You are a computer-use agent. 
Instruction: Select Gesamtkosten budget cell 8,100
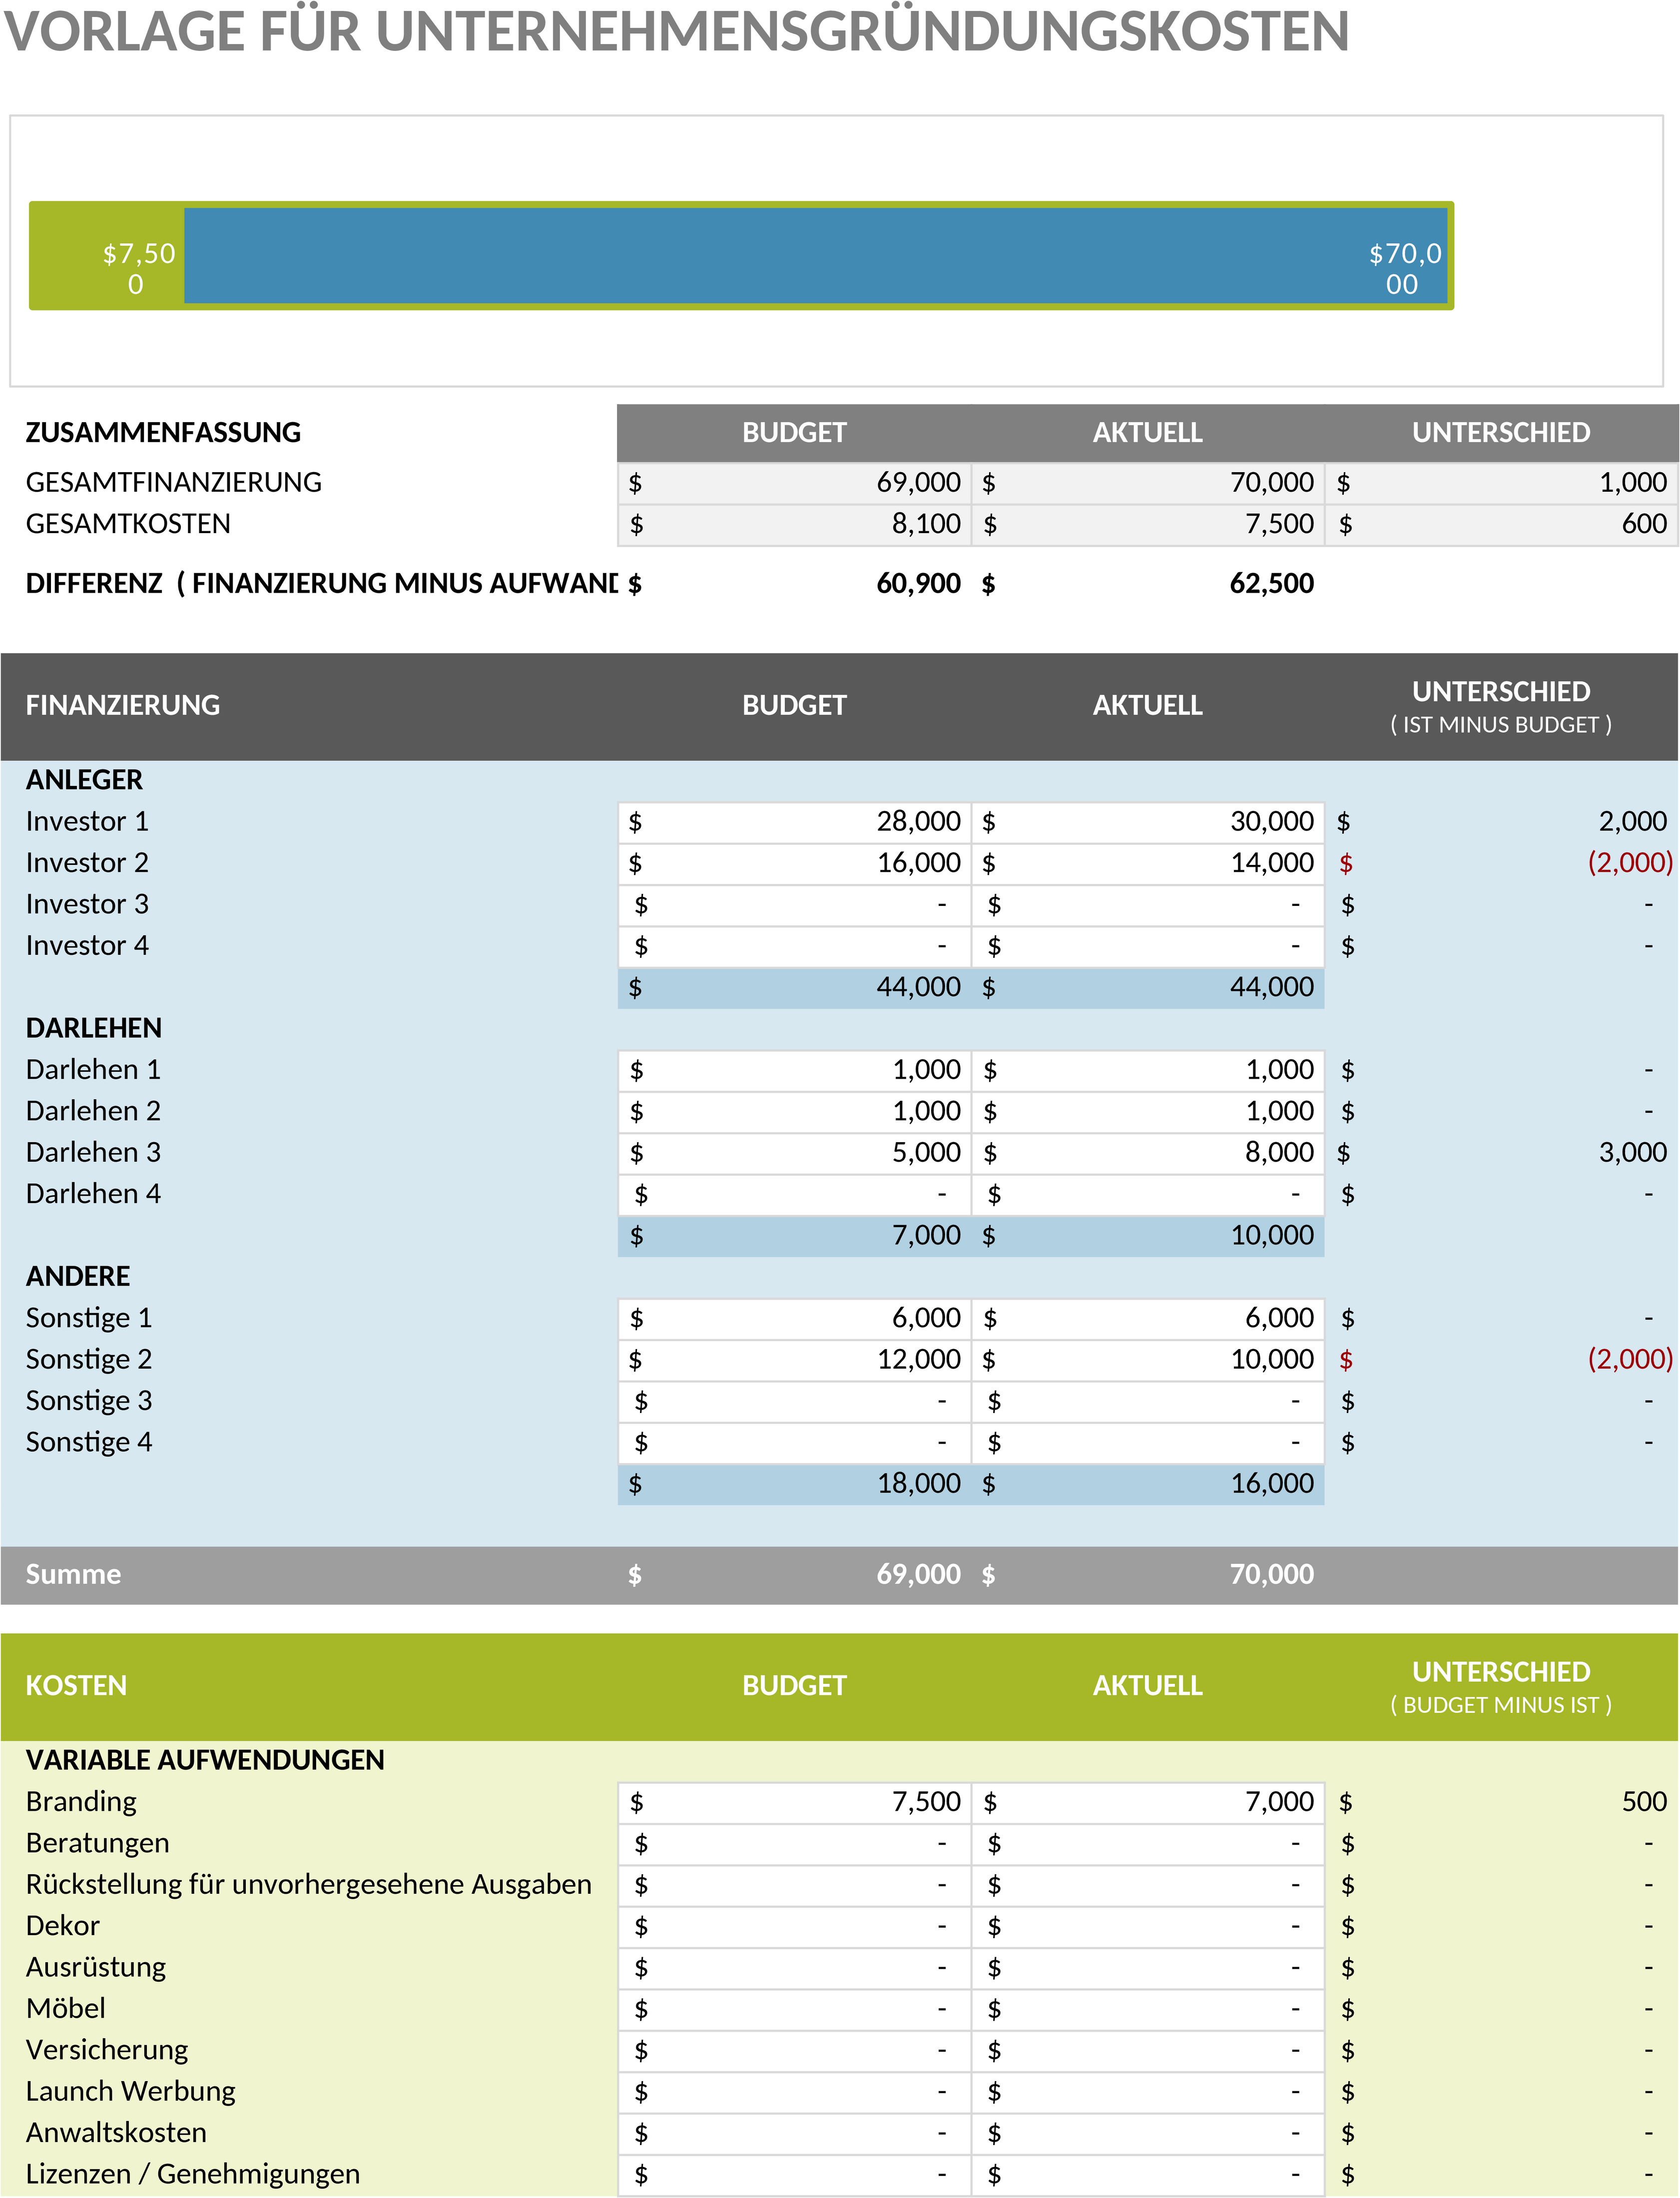coord(795,524)
